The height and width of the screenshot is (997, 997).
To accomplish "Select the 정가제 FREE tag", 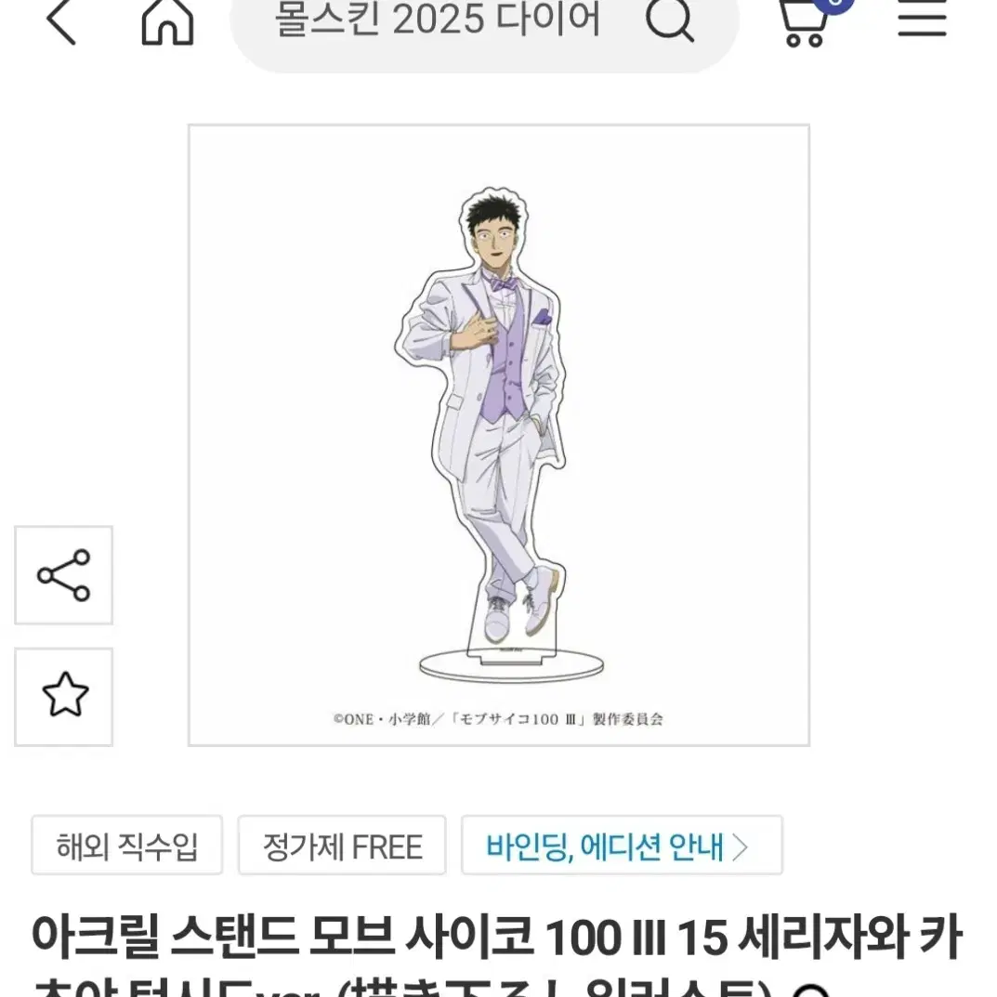I will coord(342,846).
